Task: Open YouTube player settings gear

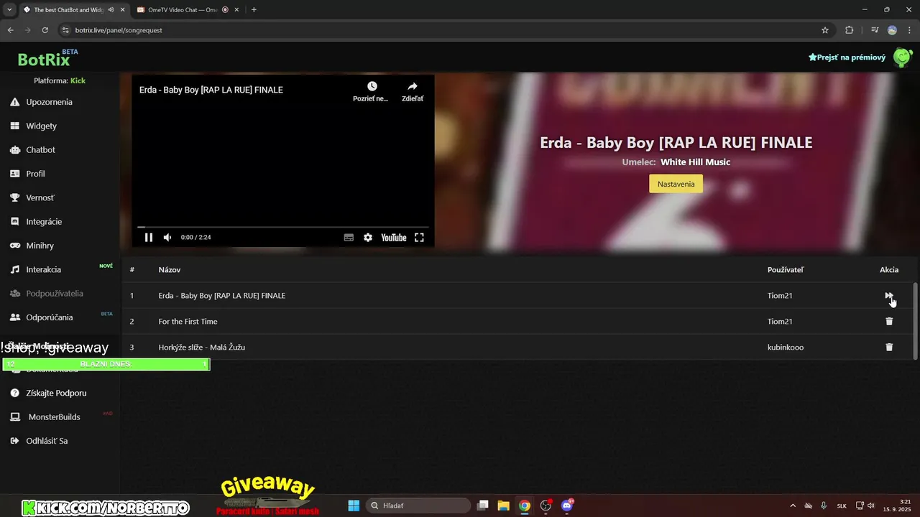Action: pos(368,238)
